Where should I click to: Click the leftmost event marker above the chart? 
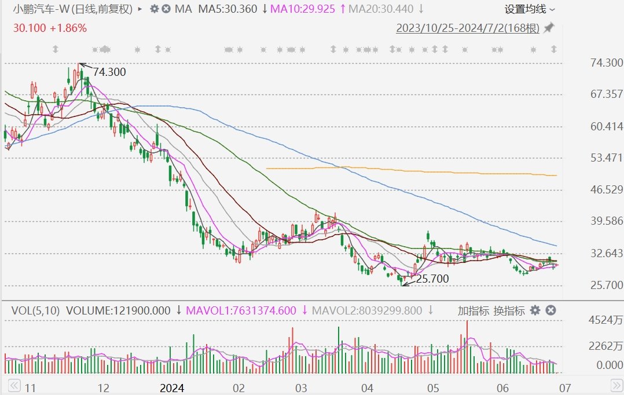point(55,49)
